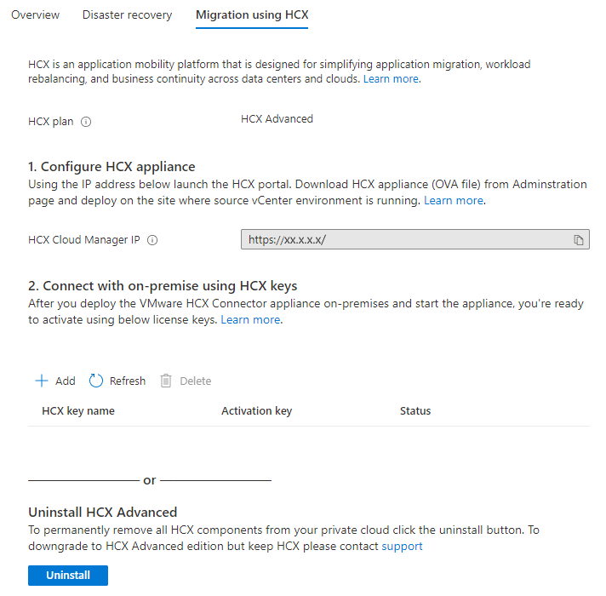This screenshot has height=596, width=606.
Task: Click the Uninstall HCX Advanced heading
Action: [x=102, y=513]
